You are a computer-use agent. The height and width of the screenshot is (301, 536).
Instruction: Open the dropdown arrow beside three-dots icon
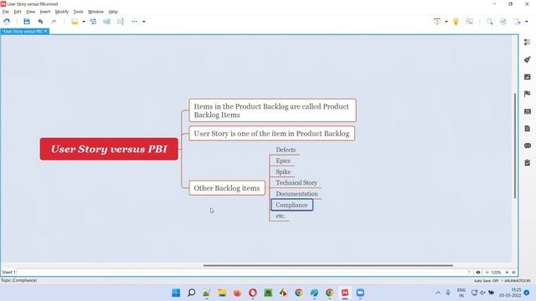coord(144,22)
